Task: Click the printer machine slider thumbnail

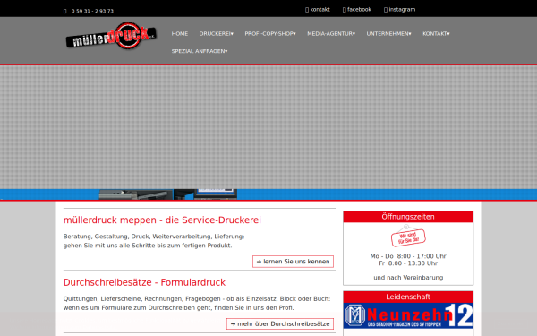Action: pos(136,194)
